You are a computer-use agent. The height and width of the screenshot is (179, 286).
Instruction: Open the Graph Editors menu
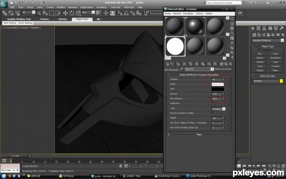click(87, 7)
